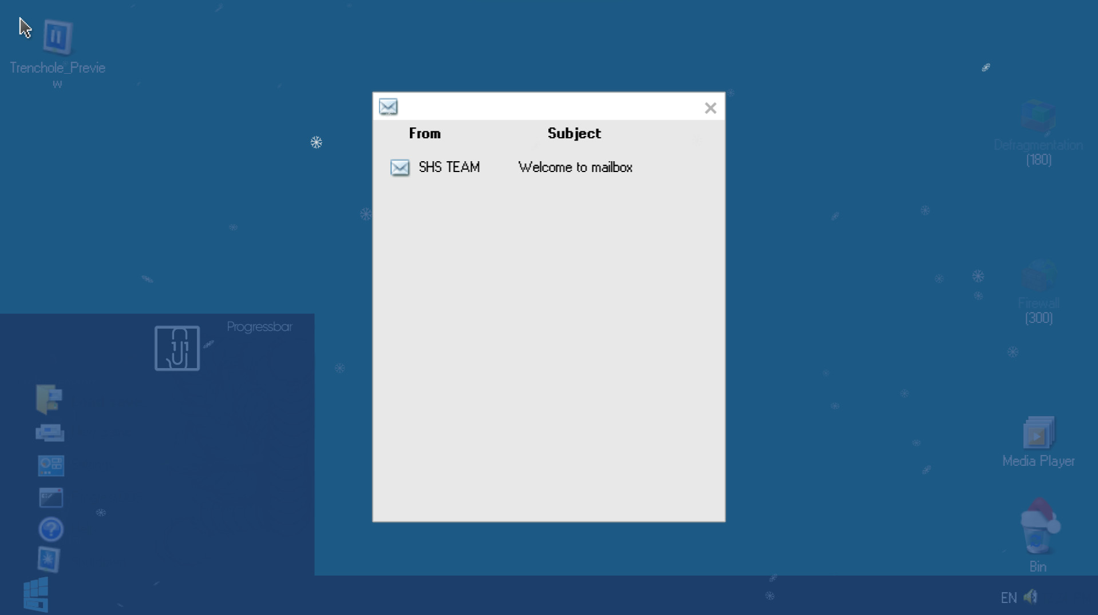Open the Defragmentation (180) desktop icon
Viewport: 1098px width, 615px height.
1038,118
